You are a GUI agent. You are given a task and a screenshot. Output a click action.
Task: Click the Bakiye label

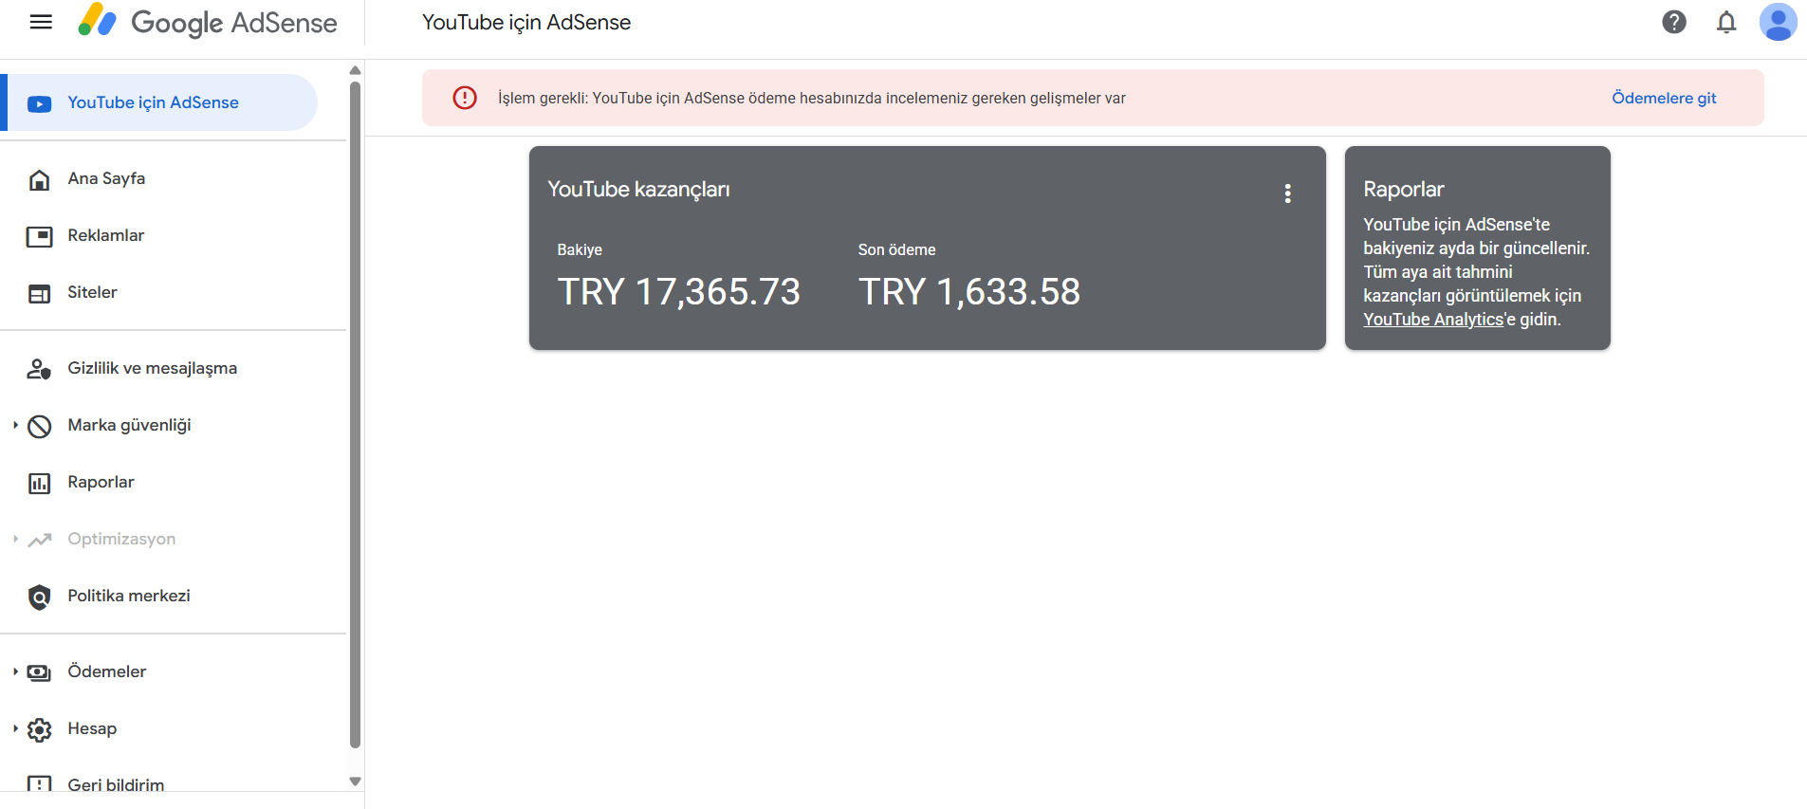[x=580, y=249]
